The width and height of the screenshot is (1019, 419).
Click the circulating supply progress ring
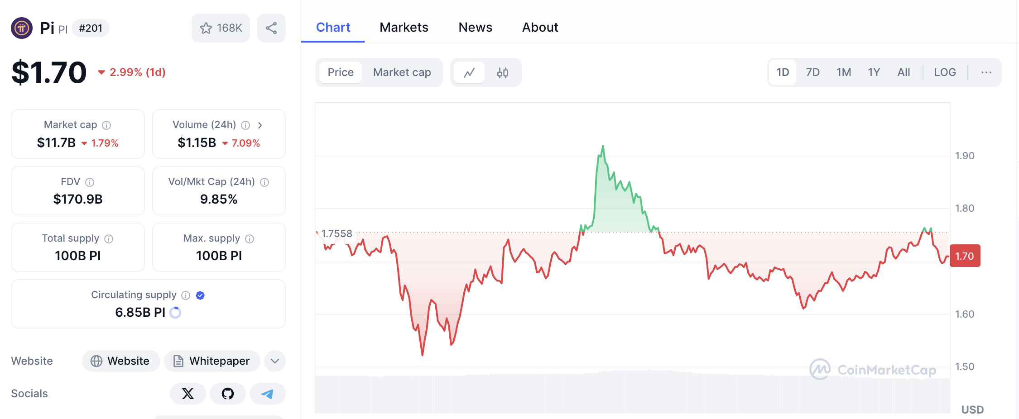175,313
